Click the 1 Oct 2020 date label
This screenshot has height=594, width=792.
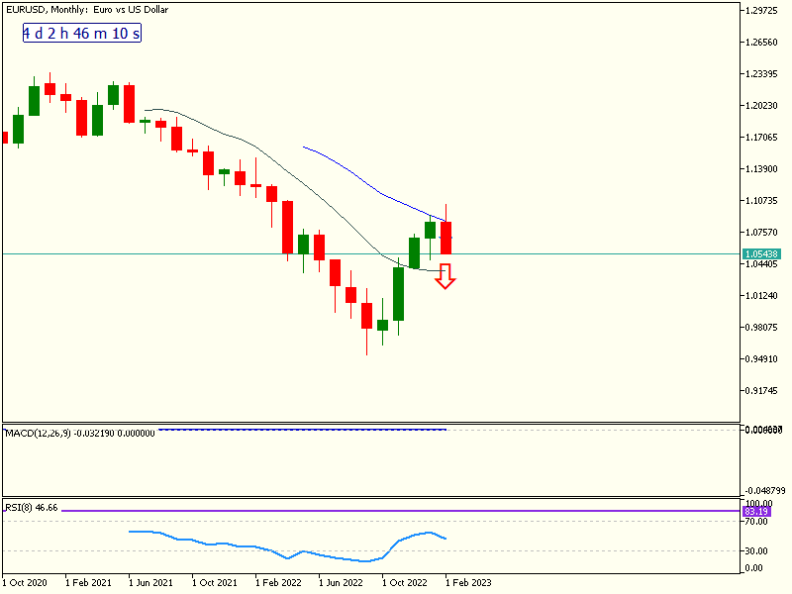pos(27,583)
